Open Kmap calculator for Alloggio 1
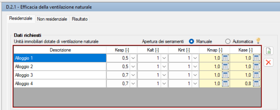The width and height of the screenshot is (280, 110). point(225,58)
